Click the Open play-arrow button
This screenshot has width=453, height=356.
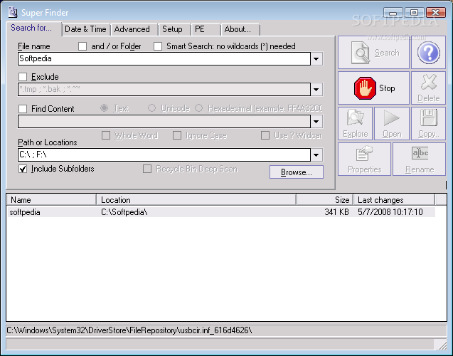392,123
